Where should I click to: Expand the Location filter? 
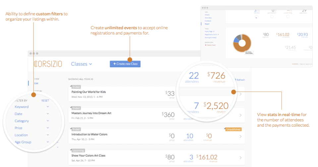coord(32,135)
